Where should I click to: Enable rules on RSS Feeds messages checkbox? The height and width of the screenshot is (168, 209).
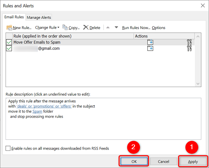point(8,148)
